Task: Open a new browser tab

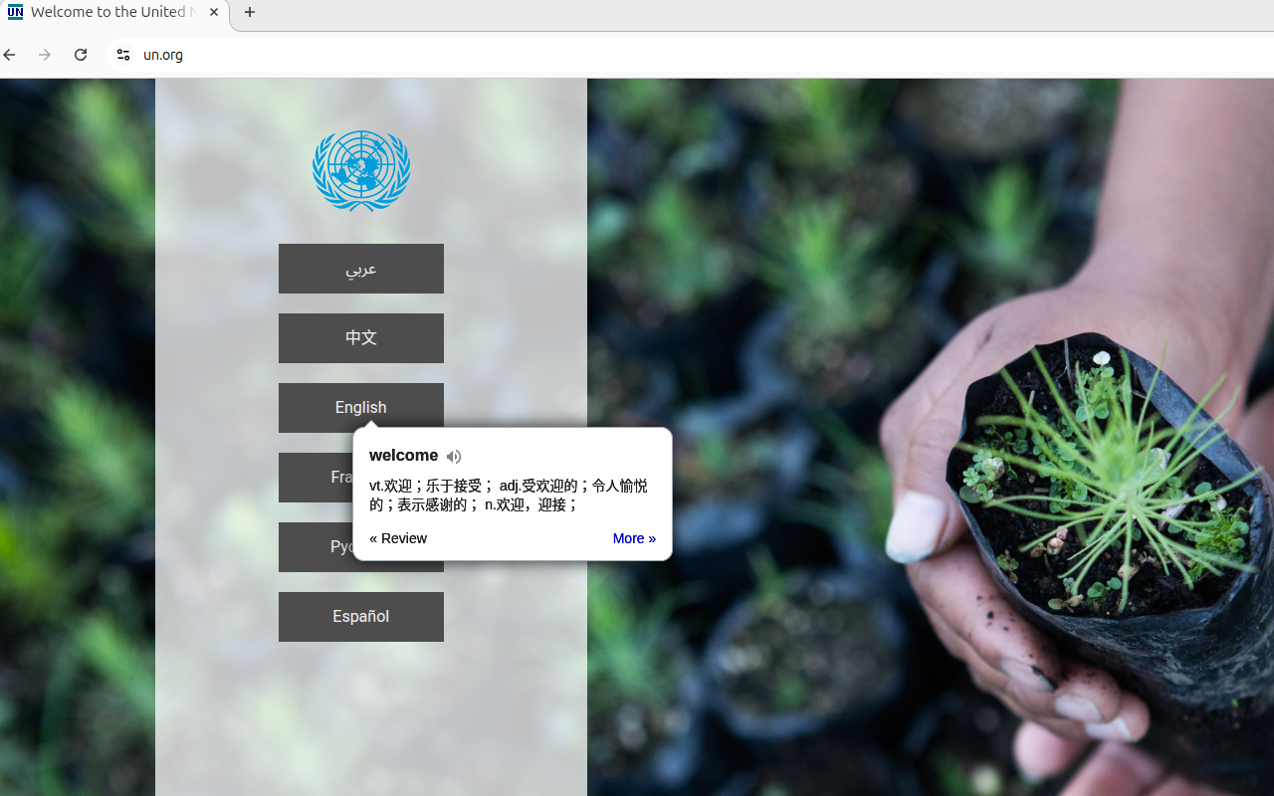Action: (x=250, y=12)
